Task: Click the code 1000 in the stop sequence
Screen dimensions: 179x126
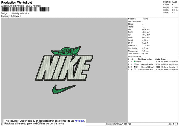Action: pyautogui.click(x=158, y=67)
